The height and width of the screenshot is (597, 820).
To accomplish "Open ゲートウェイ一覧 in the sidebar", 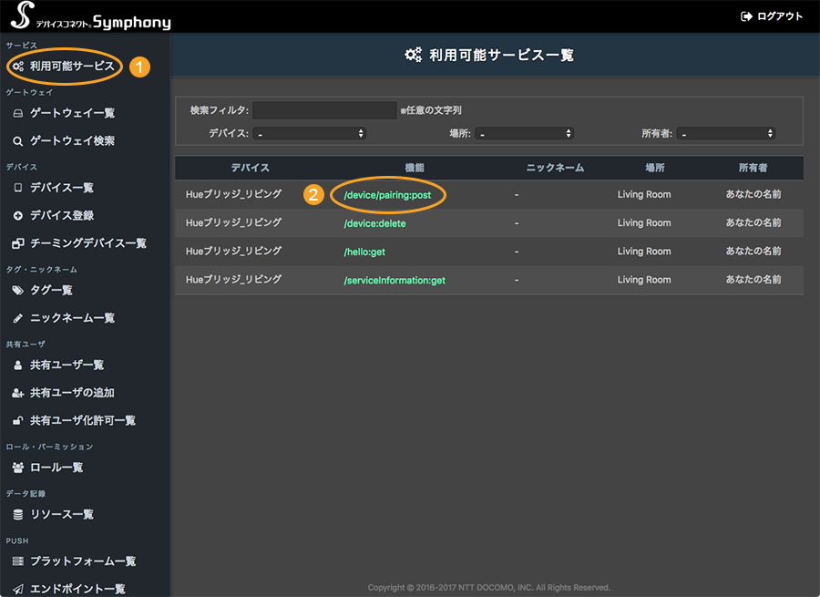I will click(72, 113).
